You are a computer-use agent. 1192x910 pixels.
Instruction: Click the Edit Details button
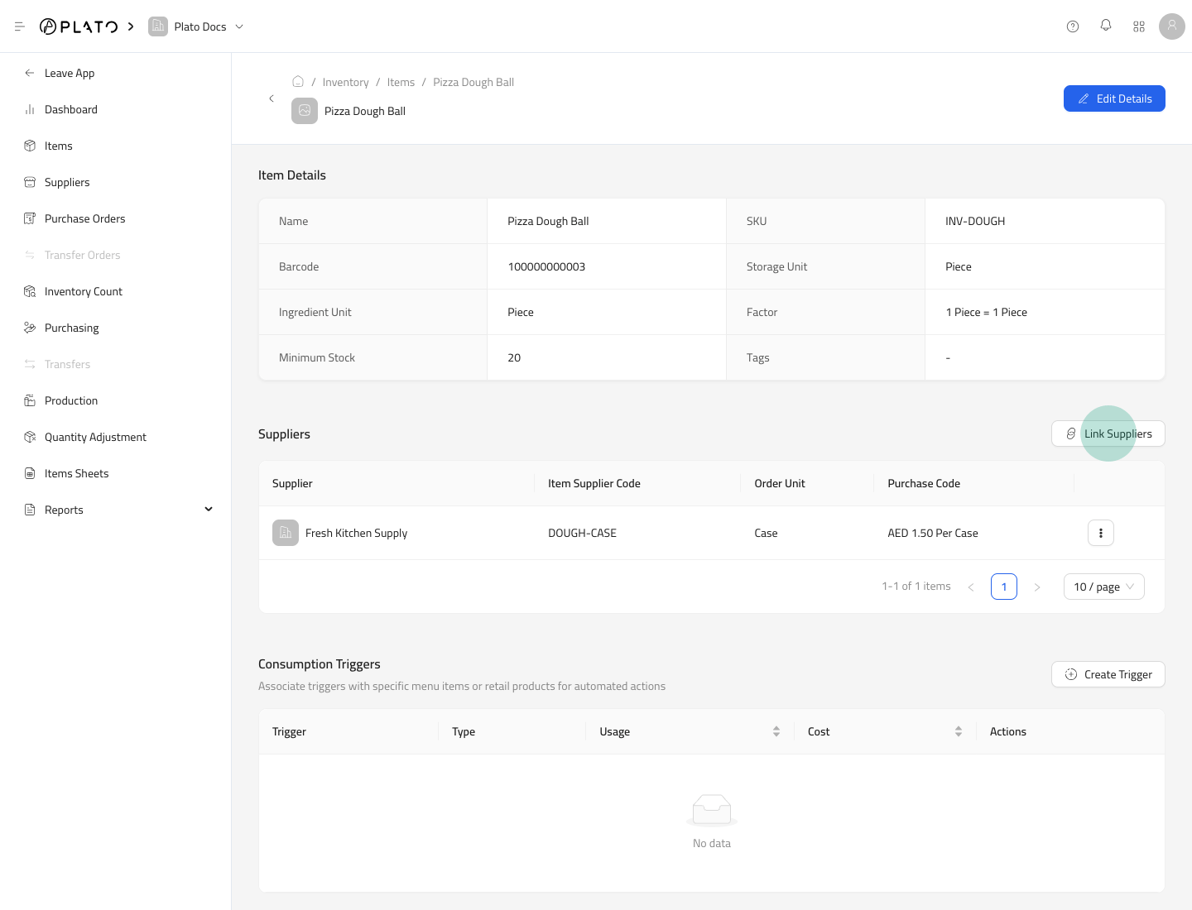click(1114, 98)
